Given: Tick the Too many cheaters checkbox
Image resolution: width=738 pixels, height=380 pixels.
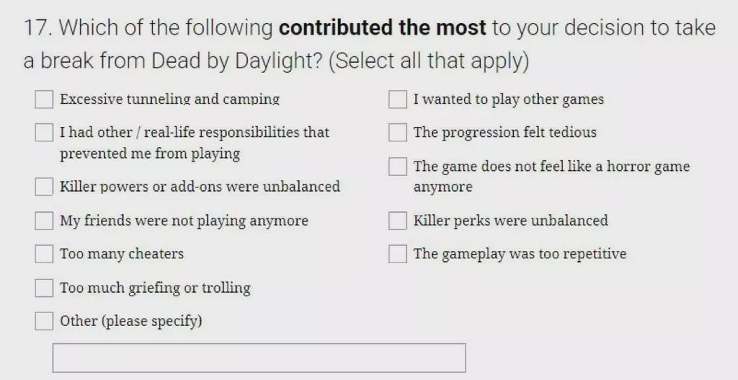Looking at the screenshot, I should [x=44, y=254].
